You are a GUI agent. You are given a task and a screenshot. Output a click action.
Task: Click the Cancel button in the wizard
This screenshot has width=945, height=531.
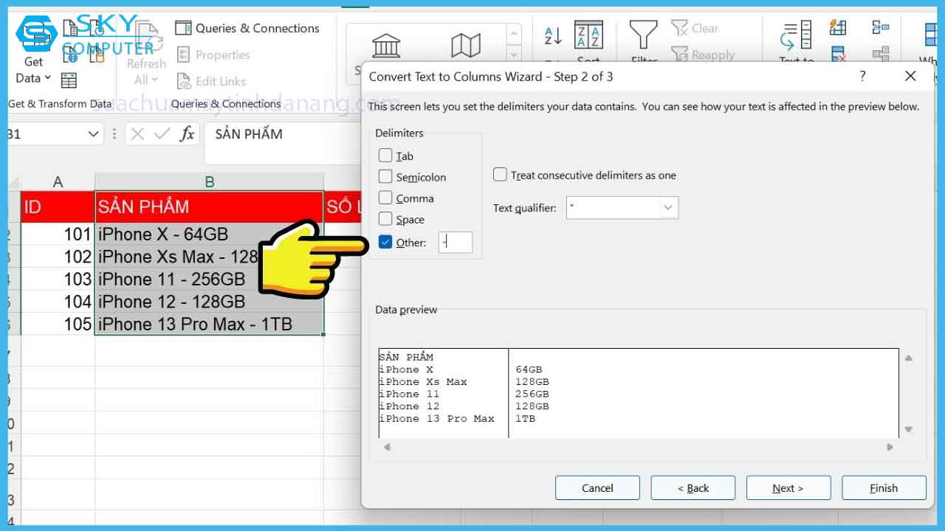click(x=597, y=488)
